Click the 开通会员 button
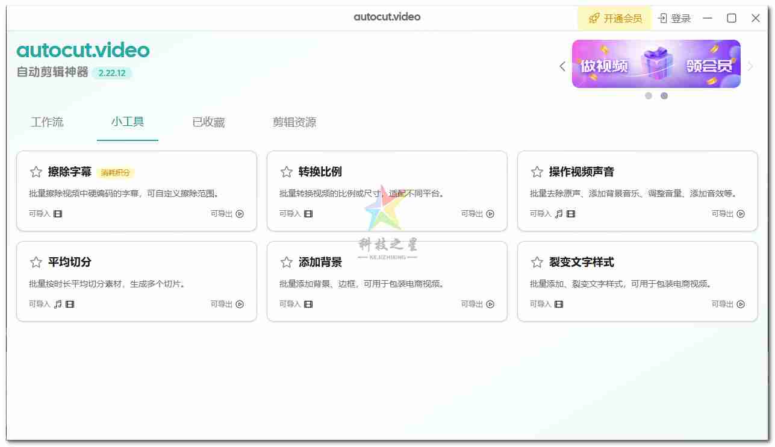This screenshot has height=447, width=775. pyautogui.click(x=615, y=17)
